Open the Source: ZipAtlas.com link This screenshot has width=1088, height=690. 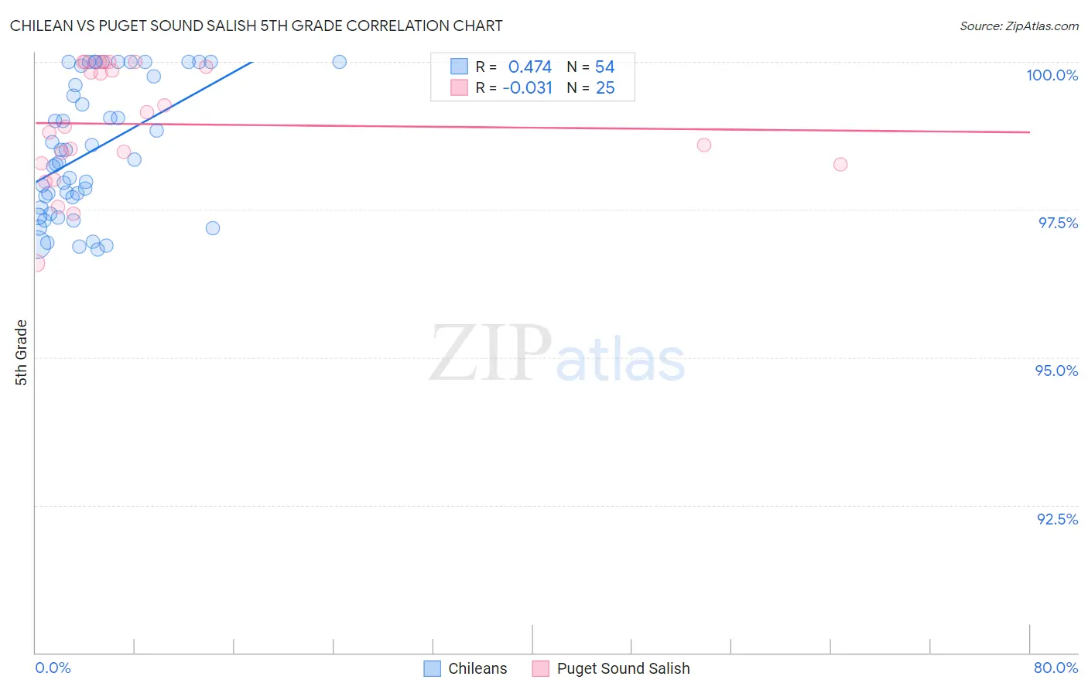coord(1019,26)
